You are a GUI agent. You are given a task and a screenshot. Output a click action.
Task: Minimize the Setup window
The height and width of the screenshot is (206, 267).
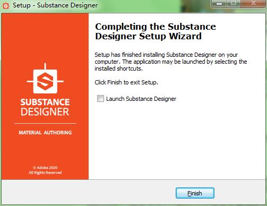(x=219, y=3)
